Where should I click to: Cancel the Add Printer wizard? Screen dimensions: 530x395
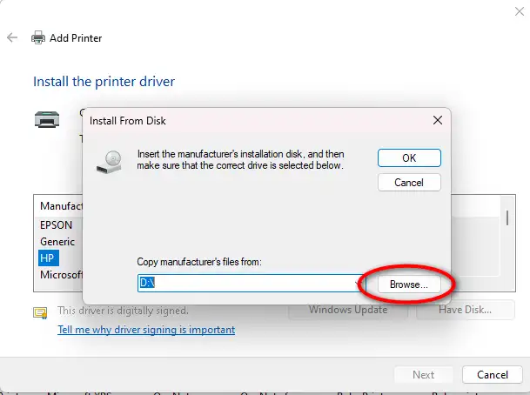click(493, 375)
